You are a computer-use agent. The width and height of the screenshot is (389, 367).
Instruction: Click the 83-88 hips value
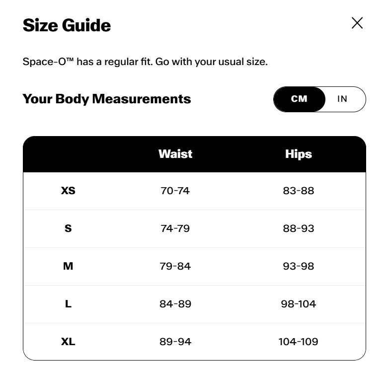[x=299, y=191]
